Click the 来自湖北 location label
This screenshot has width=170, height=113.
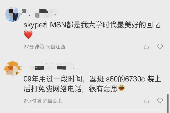coord(53,101)
